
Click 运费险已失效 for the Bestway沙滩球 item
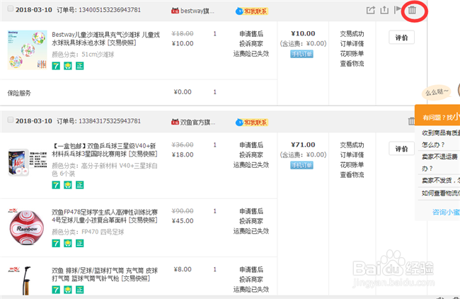tap(251, 54)
